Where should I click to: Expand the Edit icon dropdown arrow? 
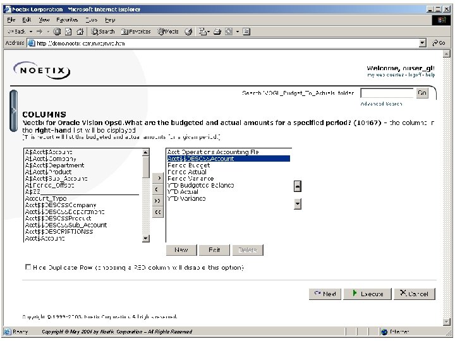point(238,32)
